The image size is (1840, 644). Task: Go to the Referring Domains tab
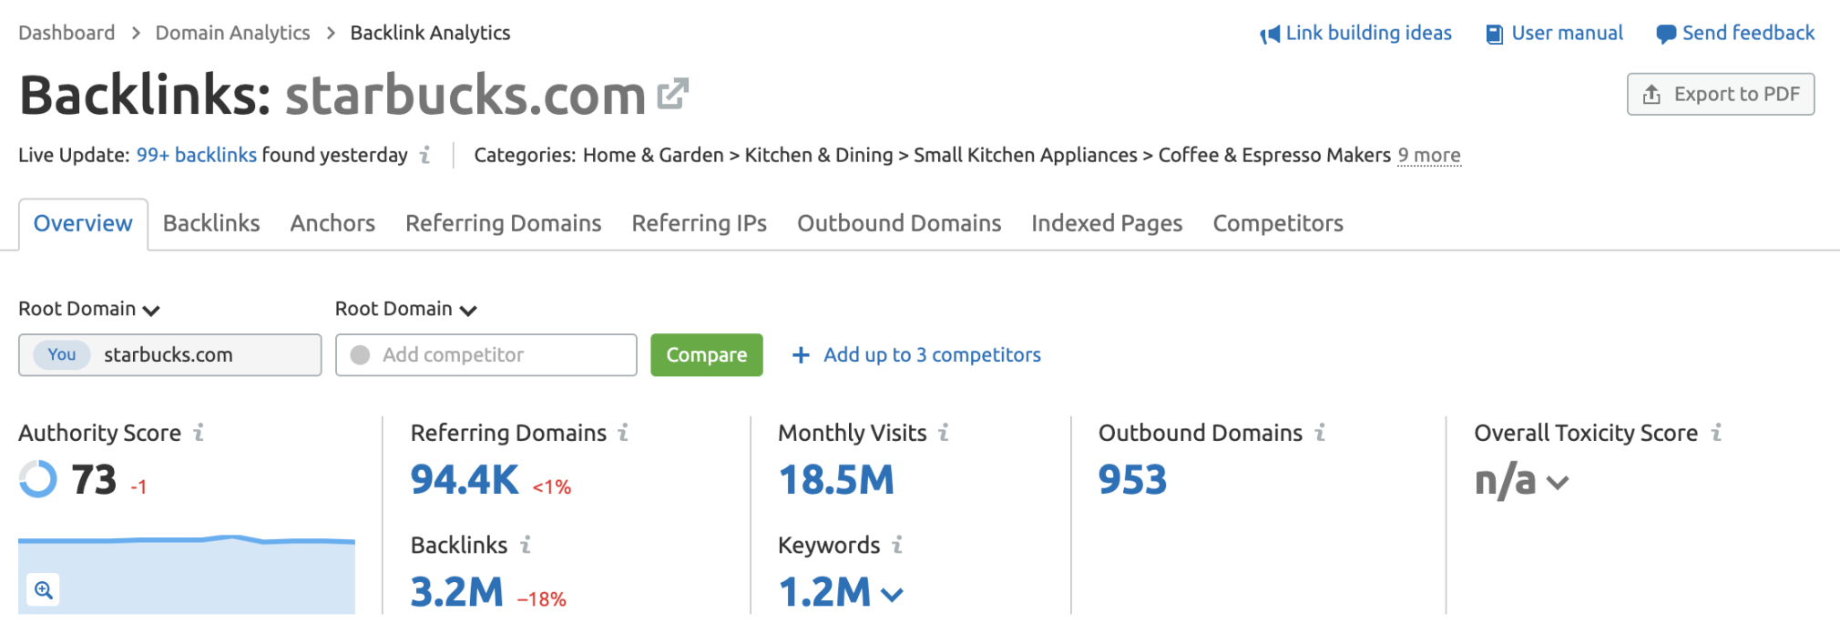[504, 223]
